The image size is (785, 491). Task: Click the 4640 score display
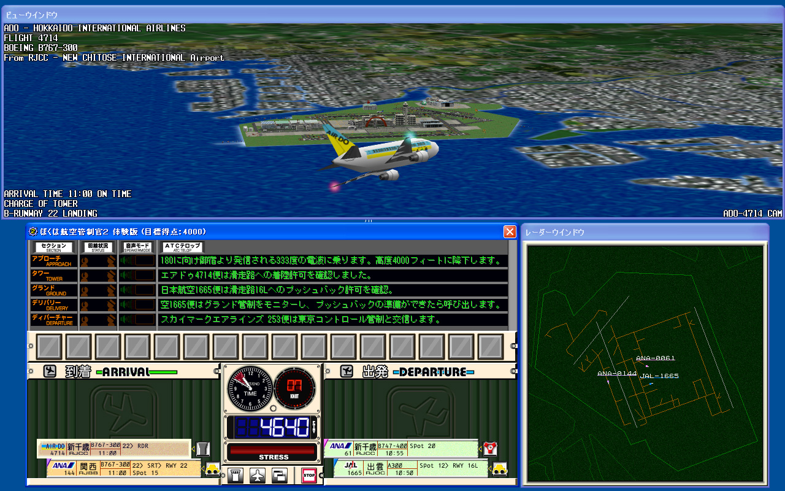272,427
